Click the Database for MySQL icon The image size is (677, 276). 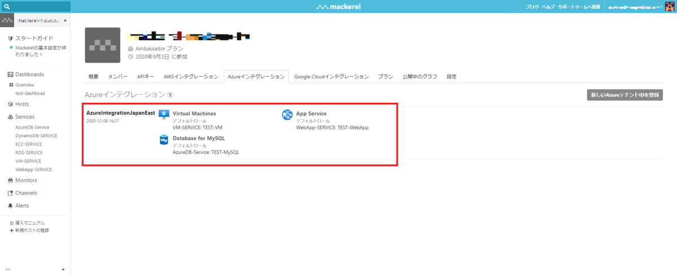click(x=164, y=140)
